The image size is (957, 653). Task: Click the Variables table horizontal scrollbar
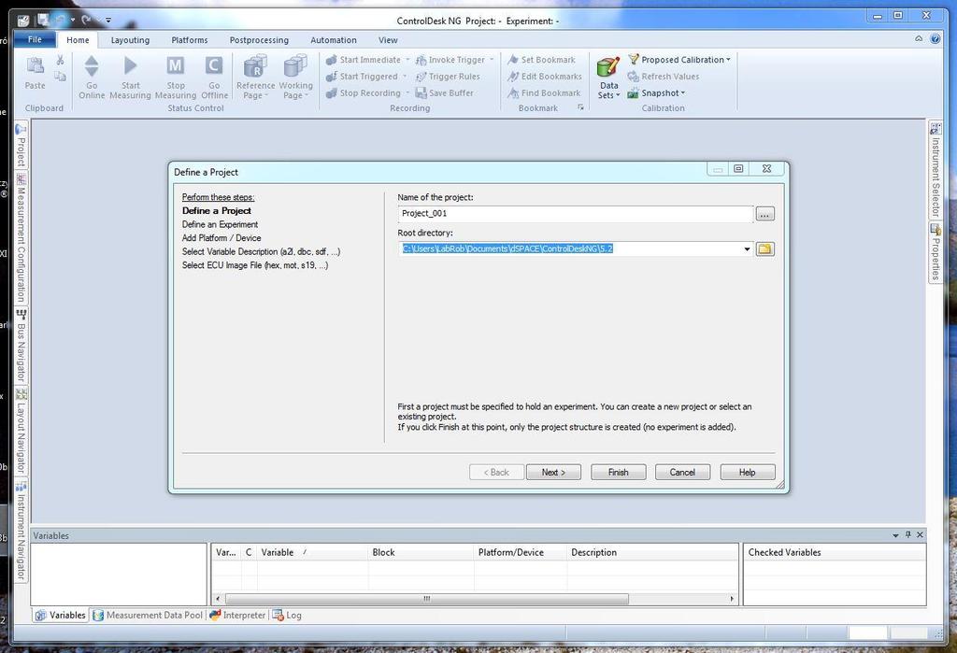(x=426, y=599)
